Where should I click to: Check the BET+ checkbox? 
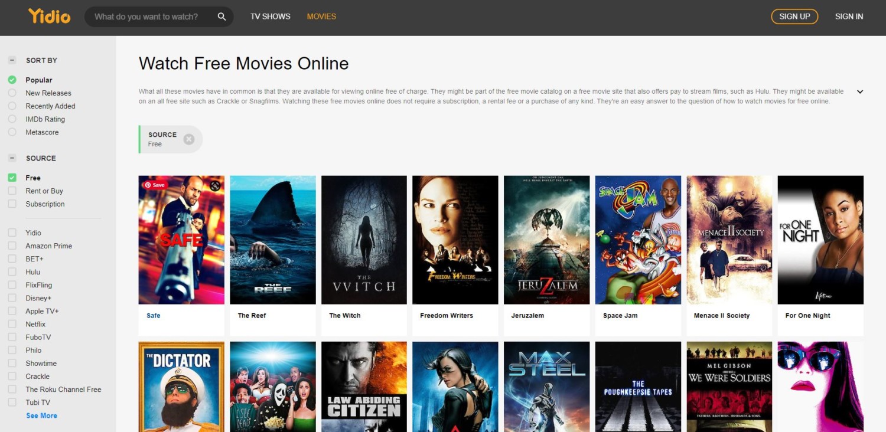(x=12, y=258)
